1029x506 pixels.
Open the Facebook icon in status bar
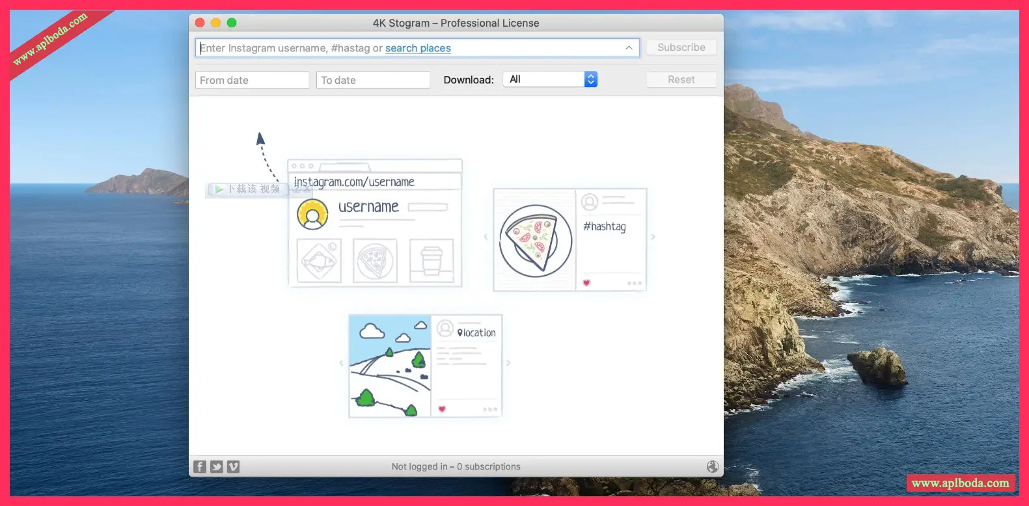[x=200, y=466]
